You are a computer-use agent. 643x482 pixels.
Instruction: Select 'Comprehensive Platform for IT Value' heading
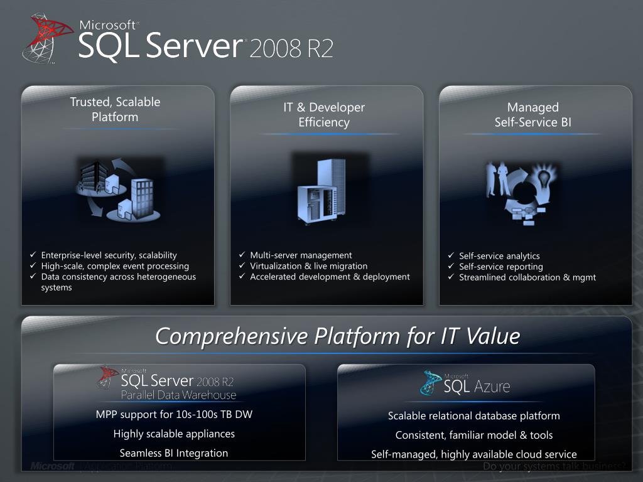pos(337,336)
